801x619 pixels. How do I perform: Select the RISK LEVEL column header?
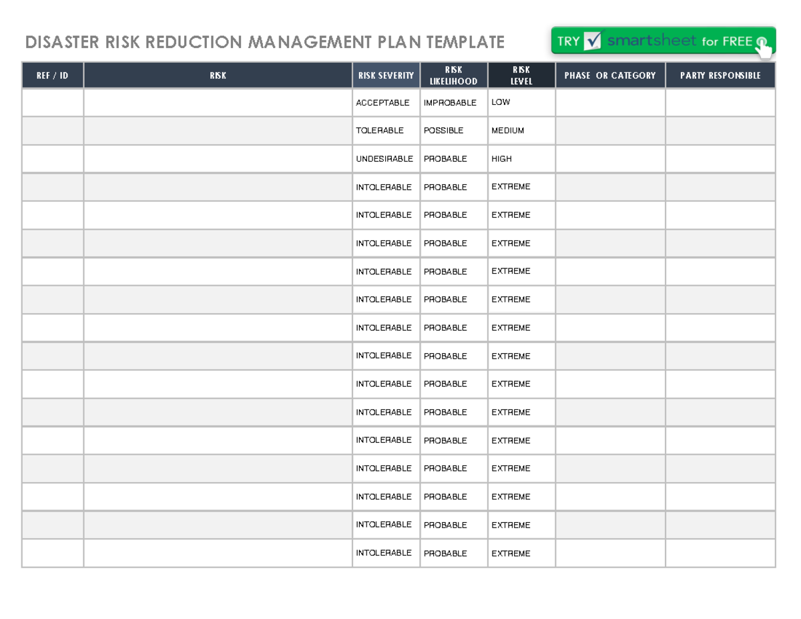pos(521,75)
